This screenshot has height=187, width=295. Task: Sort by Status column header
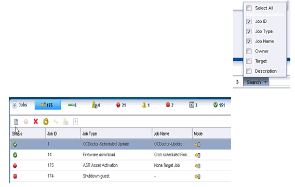pos(28,133)
